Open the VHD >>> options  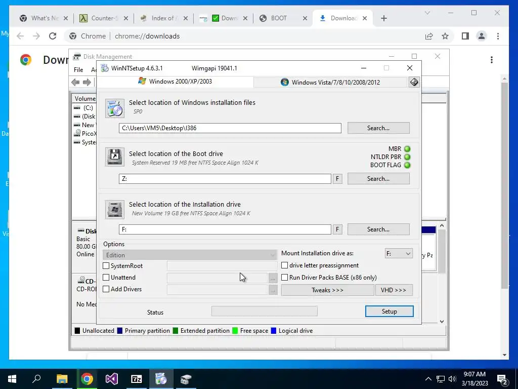click(x=394, y=290)
